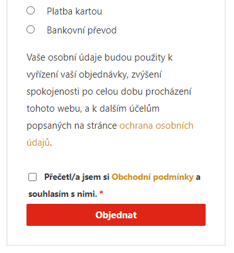Click the red Objednat button
Image resolution: width=234 pixels, height=253 pixels.
click(116, 215)
